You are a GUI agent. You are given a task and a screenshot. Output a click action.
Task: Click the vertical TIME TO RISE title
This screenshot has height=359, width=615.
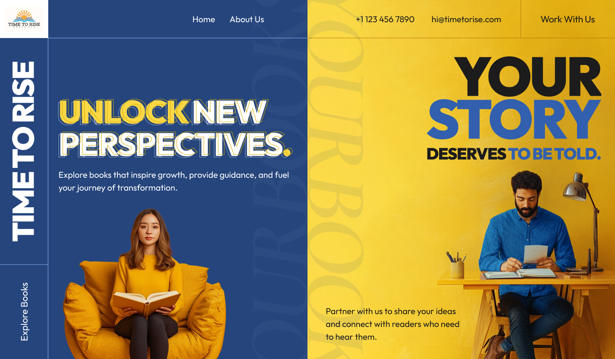pos(23,151)
